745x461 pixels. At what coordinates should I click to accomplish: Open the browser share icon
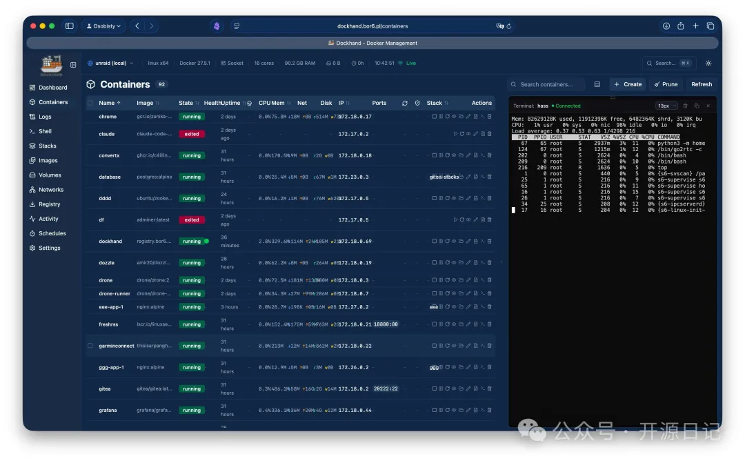tap(680, 26)
